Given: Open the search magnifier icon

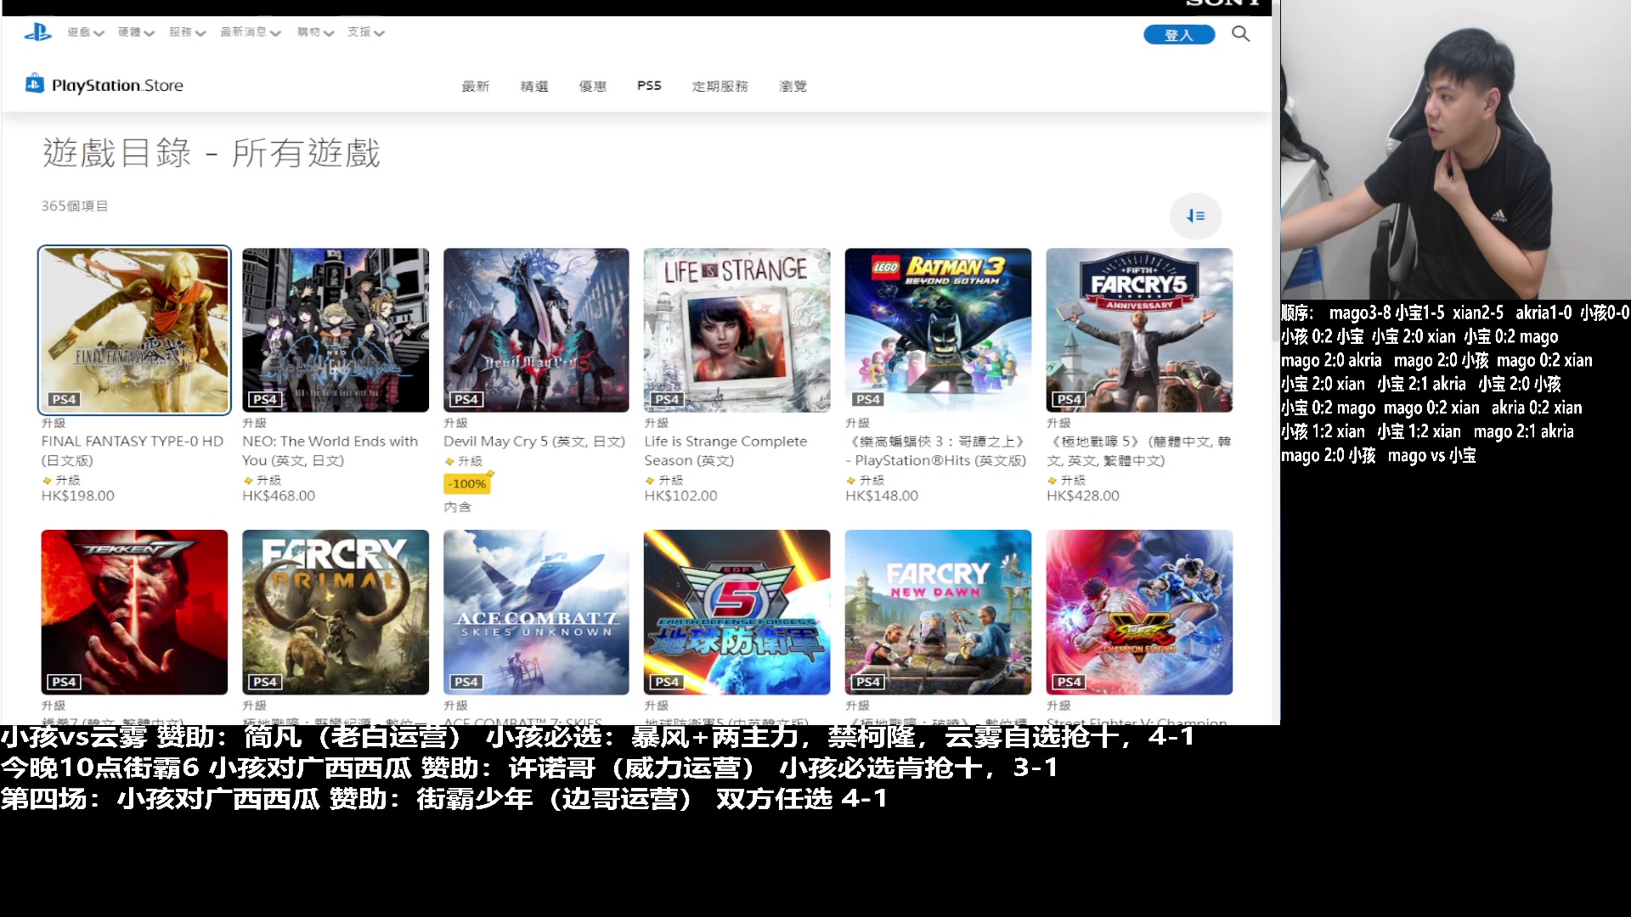Looking at the screenshot, I should click(x=1240, y=34).
